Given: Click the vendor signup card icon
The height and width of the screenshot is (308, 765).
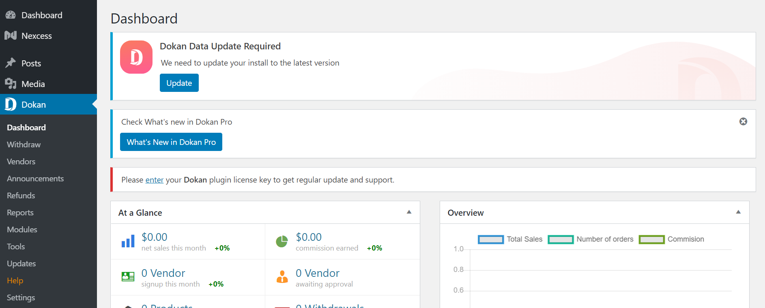Looking at the screenshot, I should point(128,277).
